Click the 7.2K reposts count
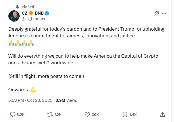 (x=58, y=115)
